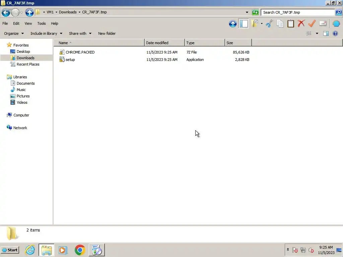The height and width of the screenshot is (257, 343).
Task: Sort by the Date modified column header
Action: pos(164,43)
